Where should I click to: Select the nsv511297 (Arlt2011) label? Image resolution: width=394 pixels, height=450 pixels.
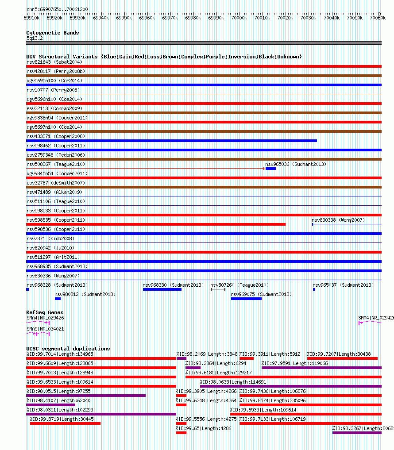tap(53, 257)
